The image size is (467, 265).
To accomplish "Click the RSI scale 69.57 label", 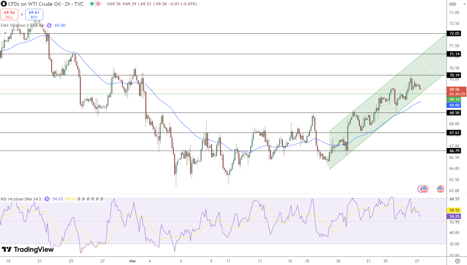I will [454, 199].
